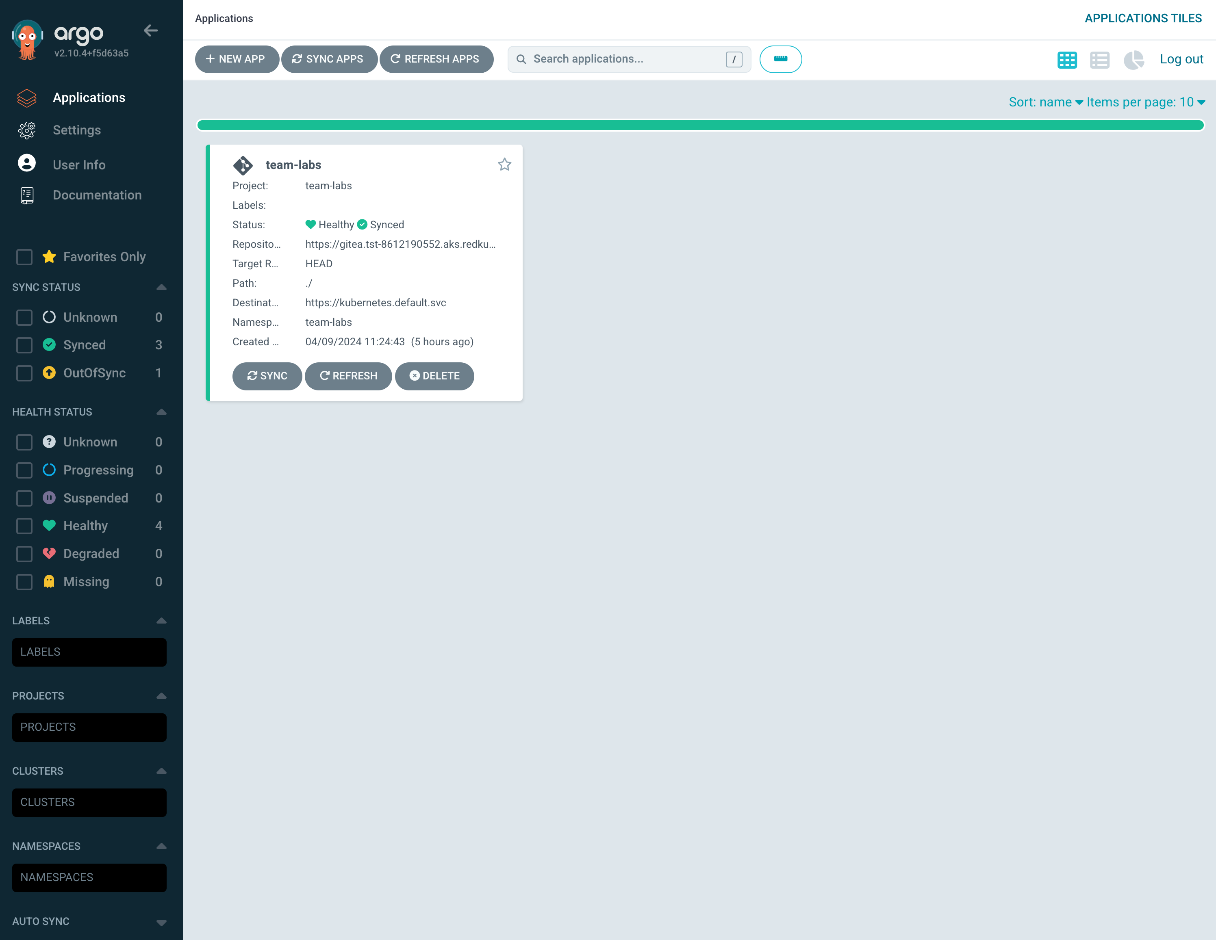Favorite the team-labs app with the star icon

[x=504, y=165]
